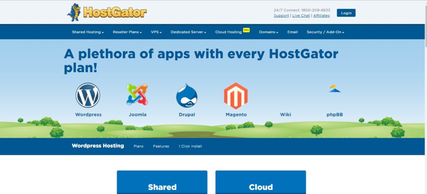Viewport: 427px width, 194px height.
Task: Open the Support link
Action: (x=281, y=15)
